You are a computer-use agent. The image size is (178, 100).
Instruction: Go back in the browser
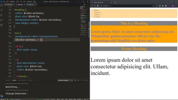point(92,6)
